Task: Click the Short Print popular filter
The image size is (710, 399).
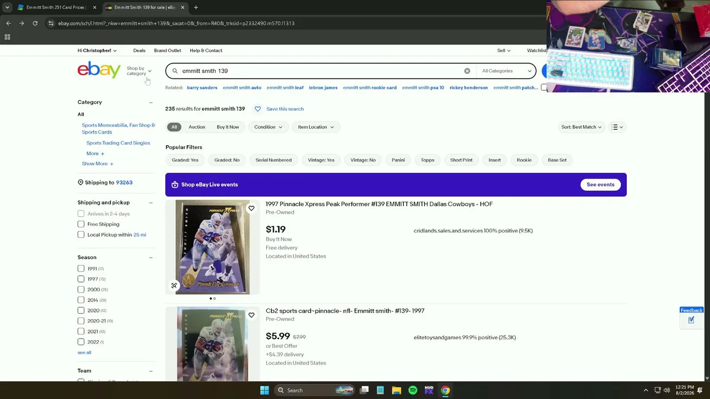Action: [461, 160]
